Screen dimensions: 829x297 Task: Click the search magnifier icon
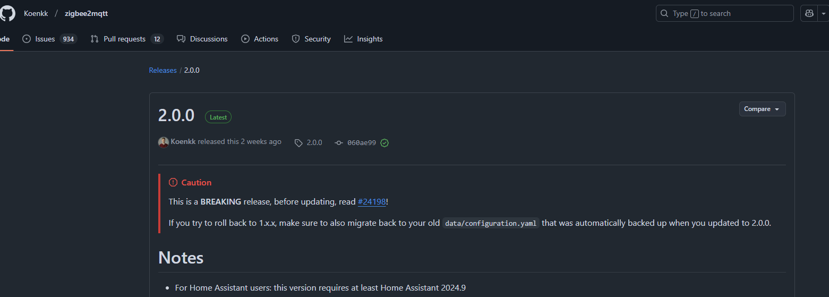pos(665,13)
